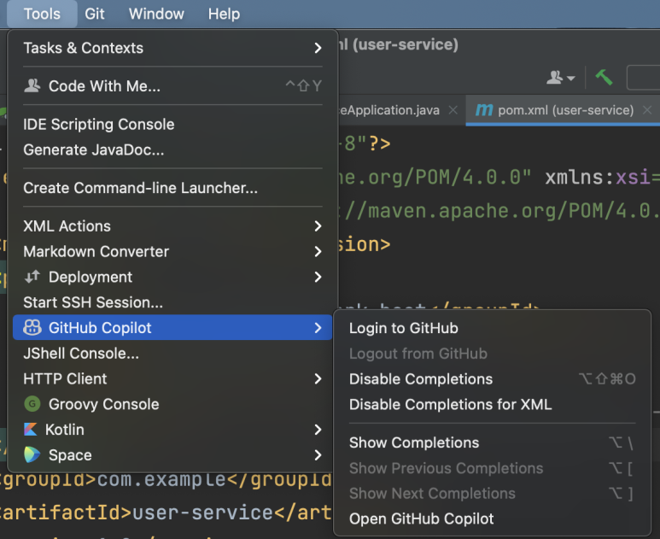Open Markdown Converter submenu
660x539 pixels.
[x=172, y=251]
